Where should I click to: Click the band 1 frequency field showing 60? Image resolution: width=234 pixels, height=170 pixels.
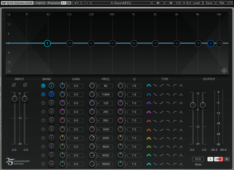[x=106, y=86]
